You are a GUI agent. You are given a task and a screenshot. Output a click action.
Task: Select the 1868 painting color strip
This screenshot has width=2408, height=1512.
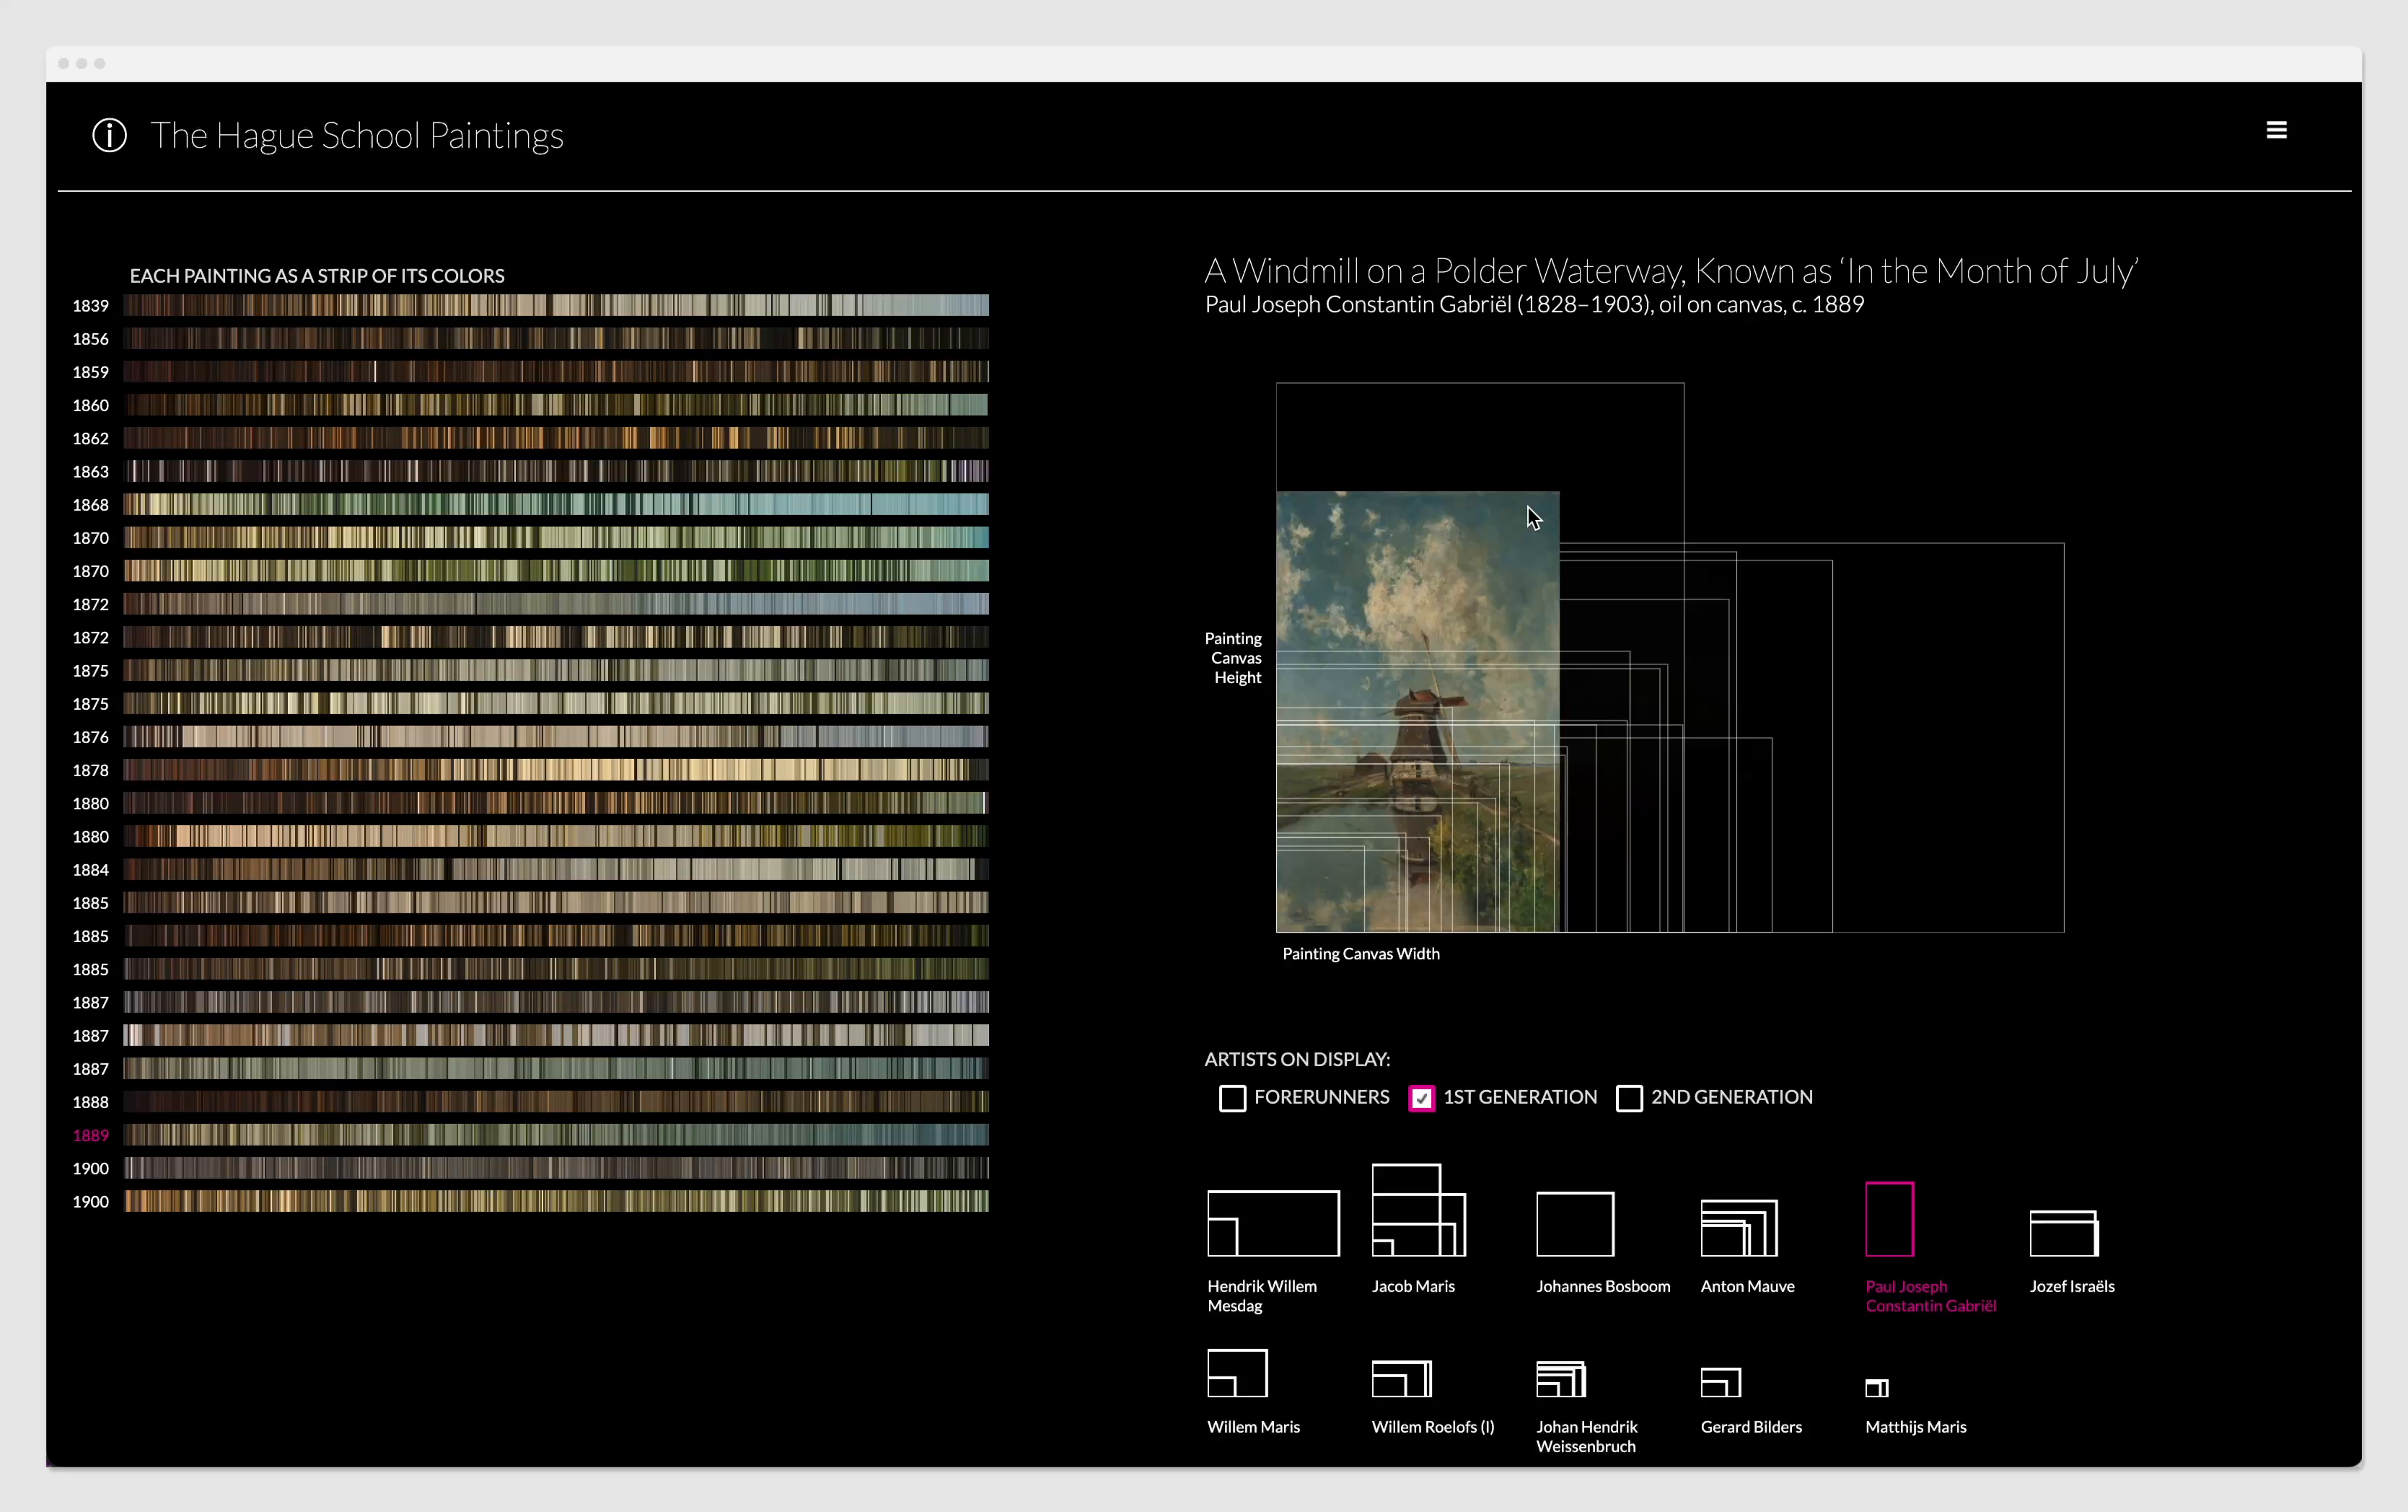pos(556,504)
